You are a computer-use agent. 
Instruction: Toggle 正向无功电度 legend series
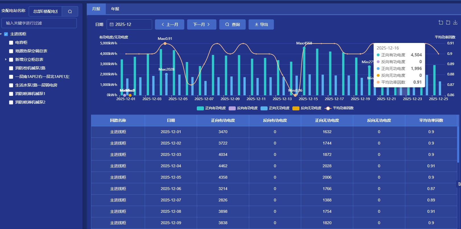tap(275, 108)
